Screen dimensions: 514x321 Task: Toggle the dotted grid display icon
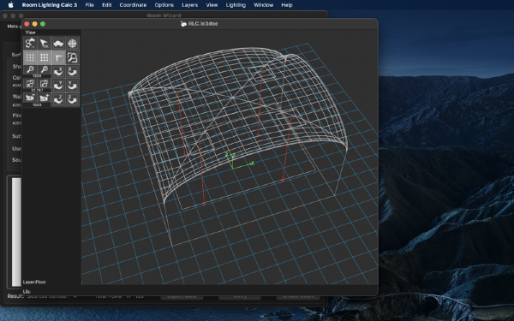45,57
